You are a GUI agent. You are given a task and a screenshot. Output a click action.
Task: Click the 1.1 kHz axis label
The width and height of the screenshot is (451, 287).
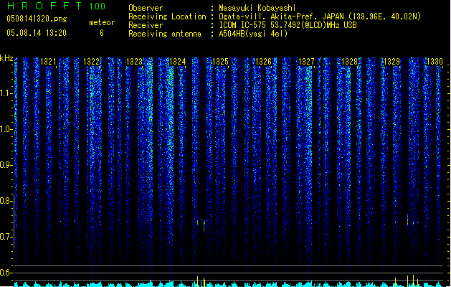point(6,93)
